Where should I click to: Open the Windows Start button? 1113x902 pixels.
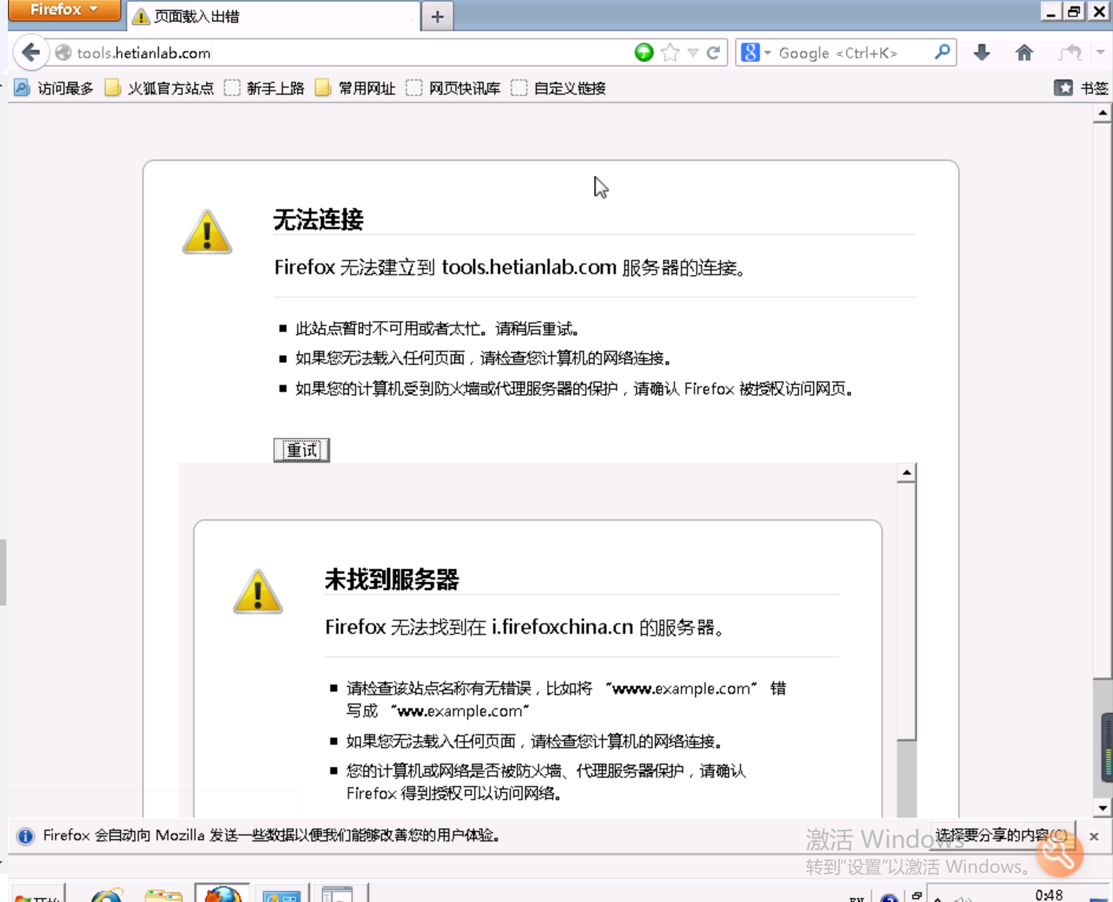pyautogui.click(x=37, y=895)
